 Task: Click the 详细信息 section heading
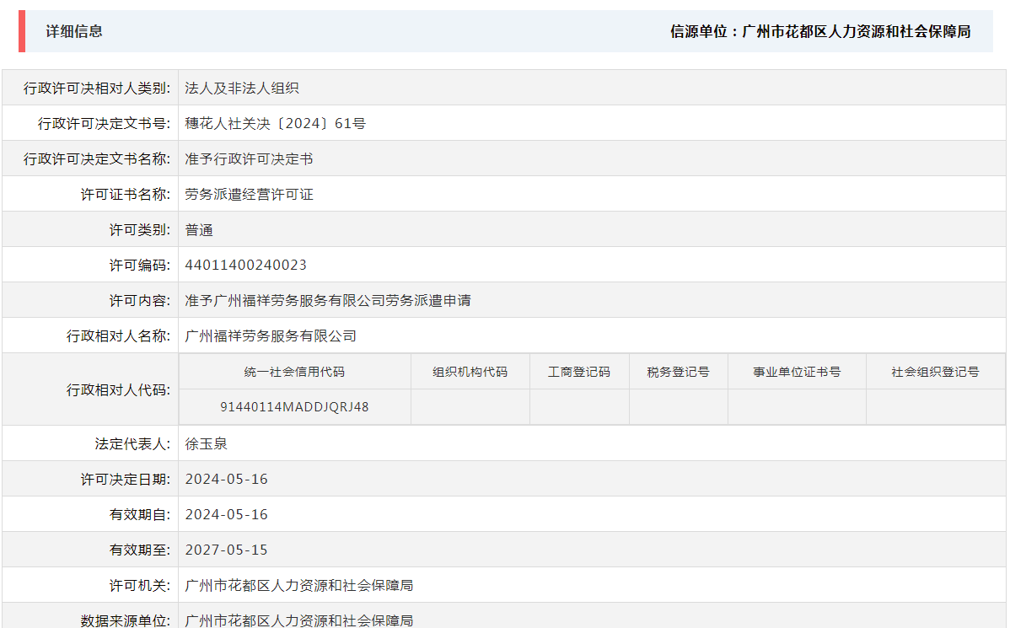74,31
